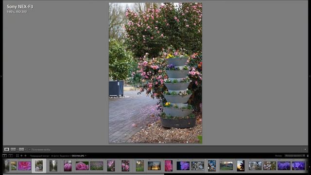The image size is (311, 175).
Task: Go back with the filmstrip left arrow
Action: (x=21, y=156)
